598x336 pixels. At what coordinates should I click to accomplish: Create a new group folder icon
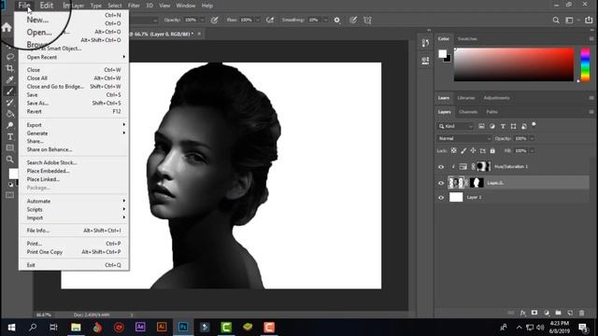[x=559, y=313]
